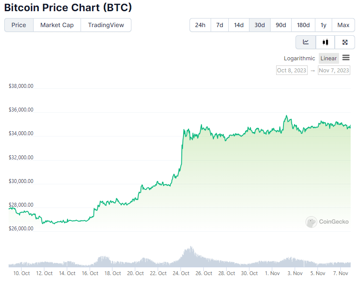The width and height of the screenshot is (358, 285).
Task: Switch to candlestick chart icon
Action: (325, 42)
